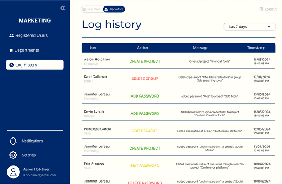The width and height of the screenshot is (282, 184).
Task: Click the Logout link
Action: pos(271,9)
